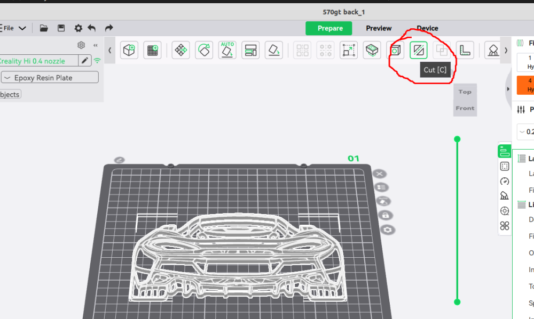Click the Split to objects icon
Screen dimensions: 534x319
click(302, 50)
